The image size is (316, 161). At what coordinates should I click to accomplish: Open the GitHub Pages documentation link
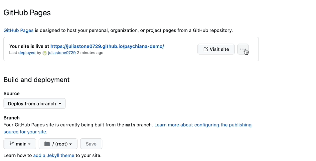pos(19,30)
